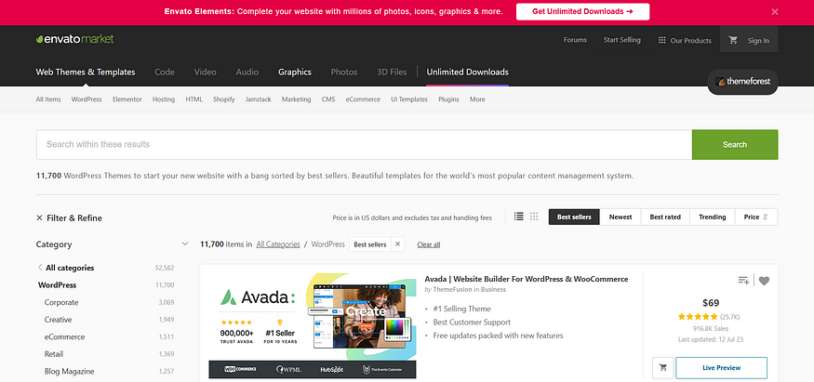Open the Photos section
Viewport: 814px width, 382px height.
[x=344, y=72]
